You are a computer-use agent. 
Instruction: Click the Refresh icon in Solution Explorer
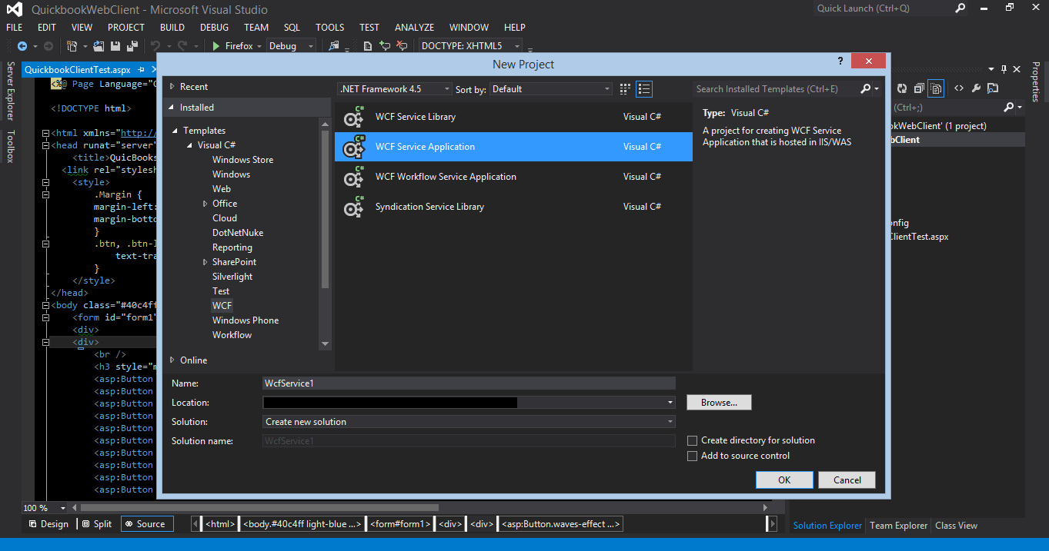[902, 88]
